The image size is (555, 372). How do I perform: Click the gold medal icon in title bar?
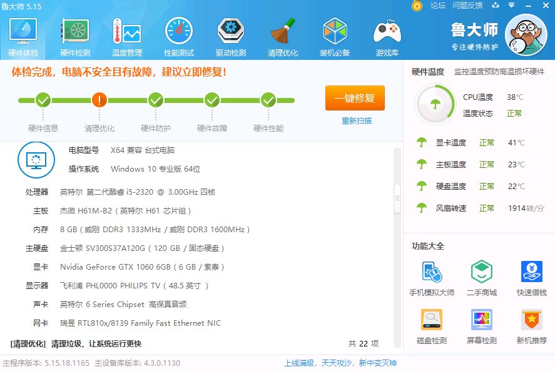(x=417, y=6)
